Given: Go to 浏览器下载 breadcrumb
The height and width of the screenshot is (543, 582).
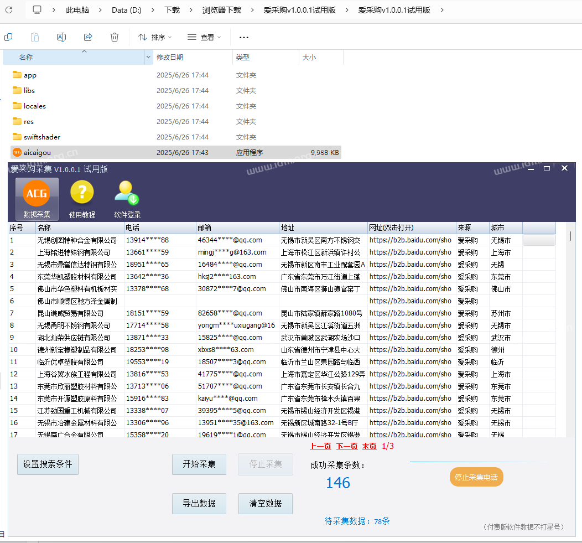Looking at the screenshot, I should click(222, 10).
